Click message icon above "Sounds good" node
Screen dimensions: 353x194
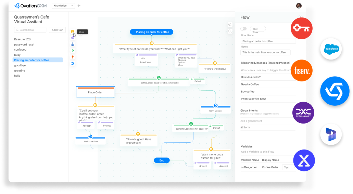(138, 134)
